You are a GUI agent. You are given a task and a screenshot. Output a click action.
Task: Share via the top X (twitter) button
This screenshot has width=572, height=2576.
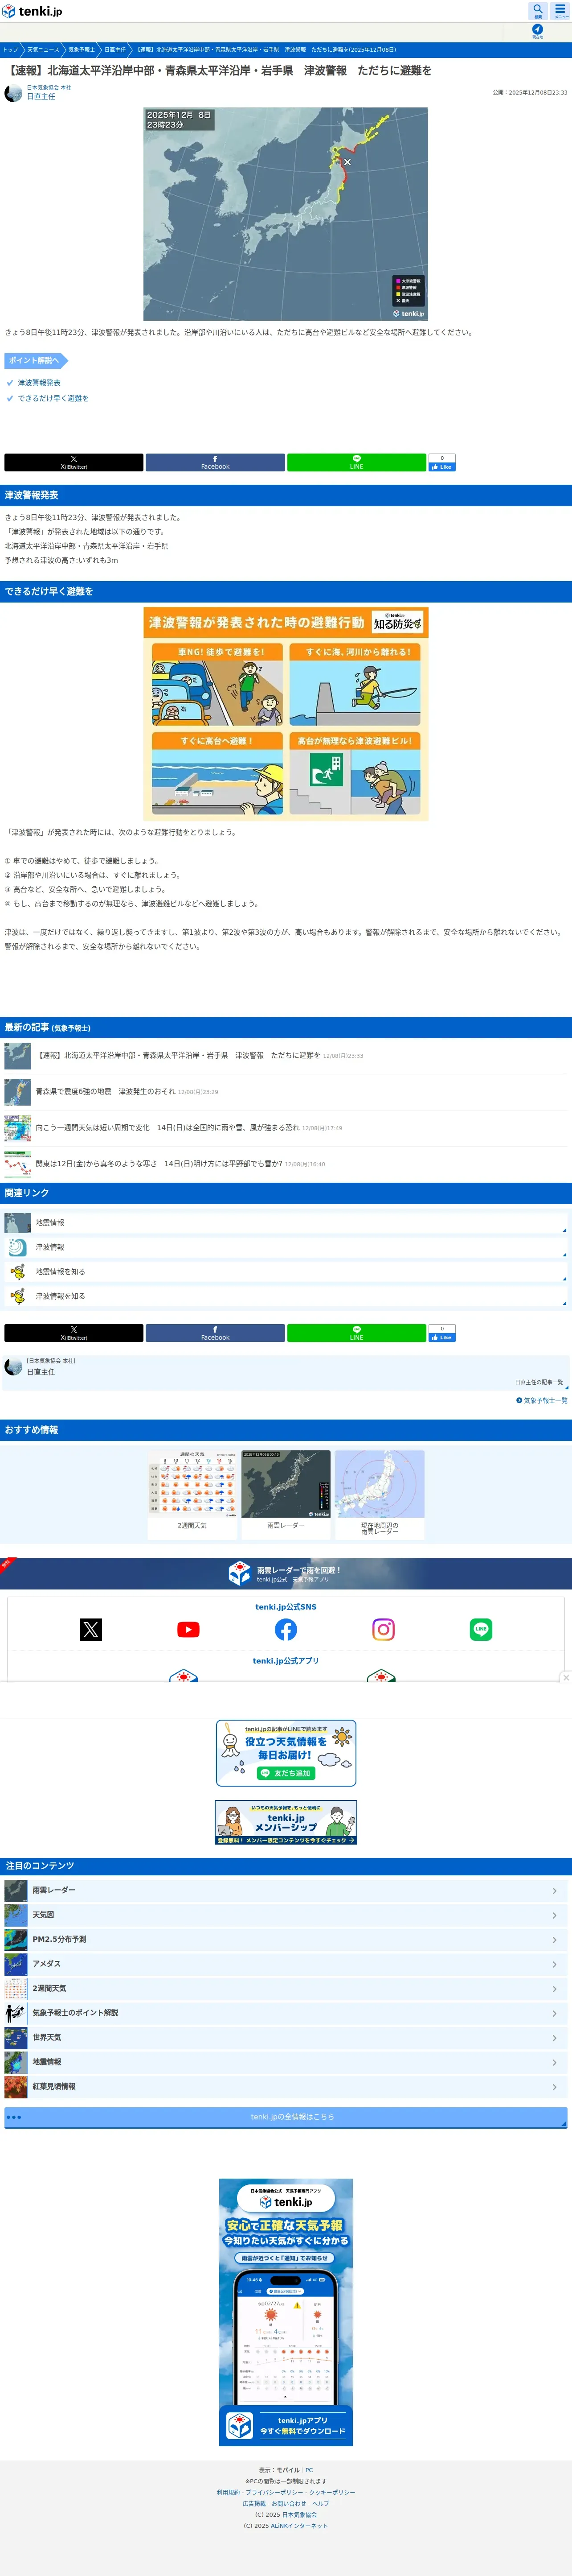(74, 463)
